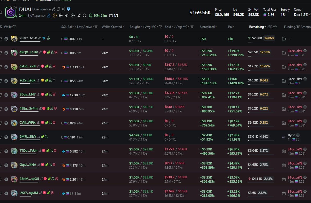Click the yellow warning icon in header

[55, 16]
